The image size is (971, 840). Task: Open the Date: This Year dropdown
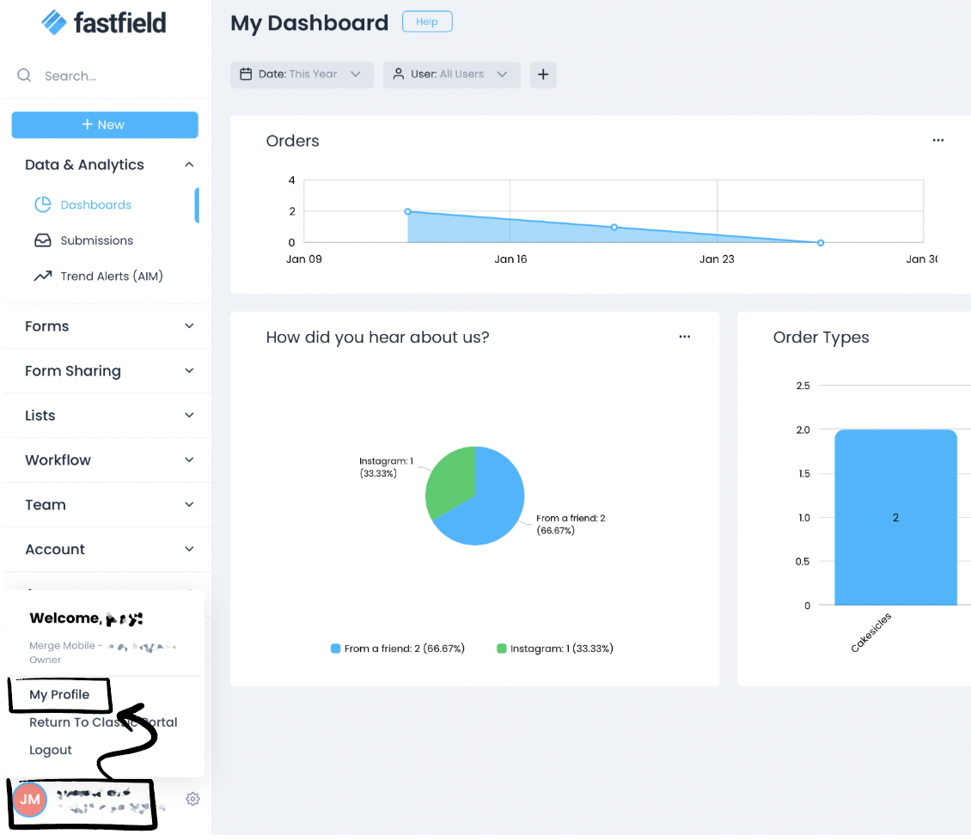[302, 75]
